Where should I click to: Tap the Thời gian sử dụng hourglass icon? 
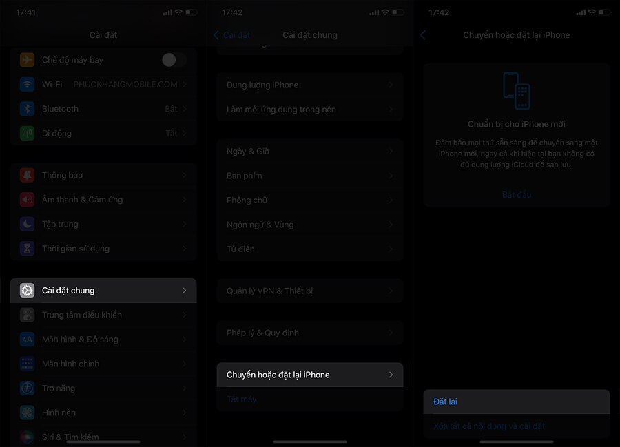coord(28,249)
